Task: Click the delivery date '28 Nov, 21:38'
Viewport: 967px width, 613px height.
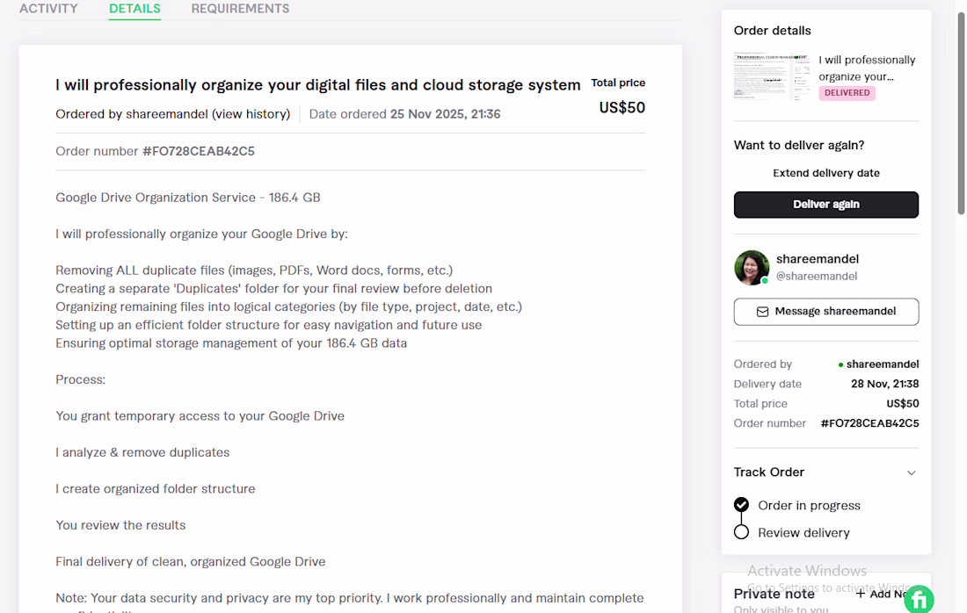Action: click(x=884, y=384)
